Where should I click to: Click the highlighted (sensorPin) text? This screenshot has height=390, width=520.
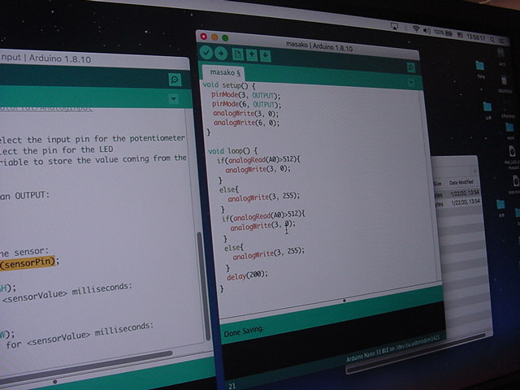point(27,263)
